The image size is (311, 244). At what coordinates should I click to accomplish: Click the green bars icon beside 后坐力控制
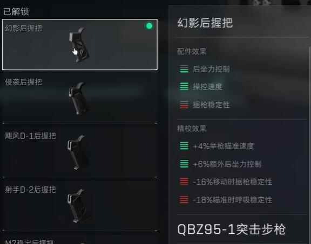[184, 69]
